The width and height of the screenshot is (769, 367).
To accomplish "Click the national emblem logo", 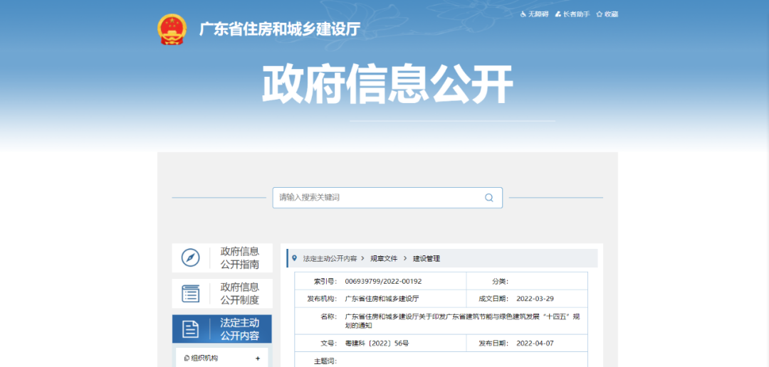I will click(x=171, y=29).
